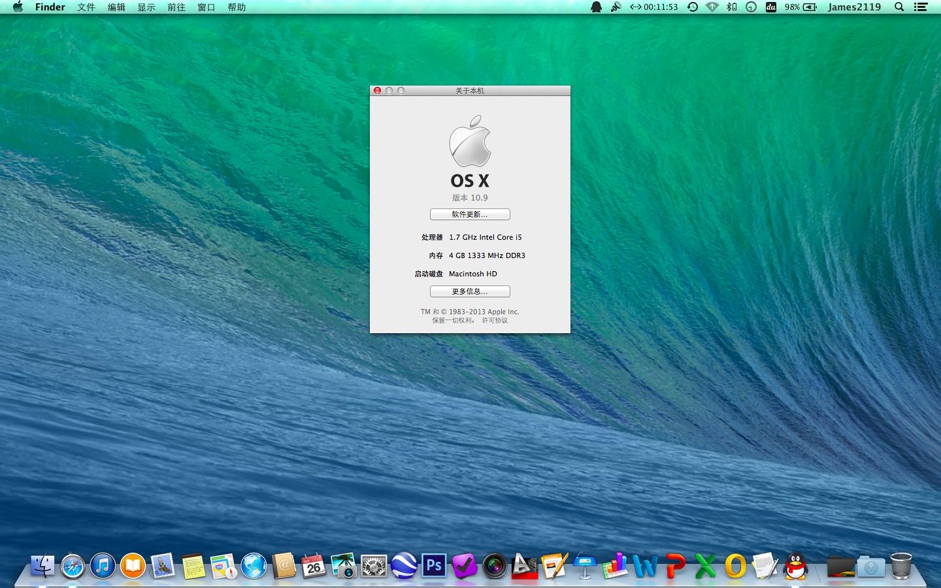Open the 显示 menu

click(x=146, y=7)
